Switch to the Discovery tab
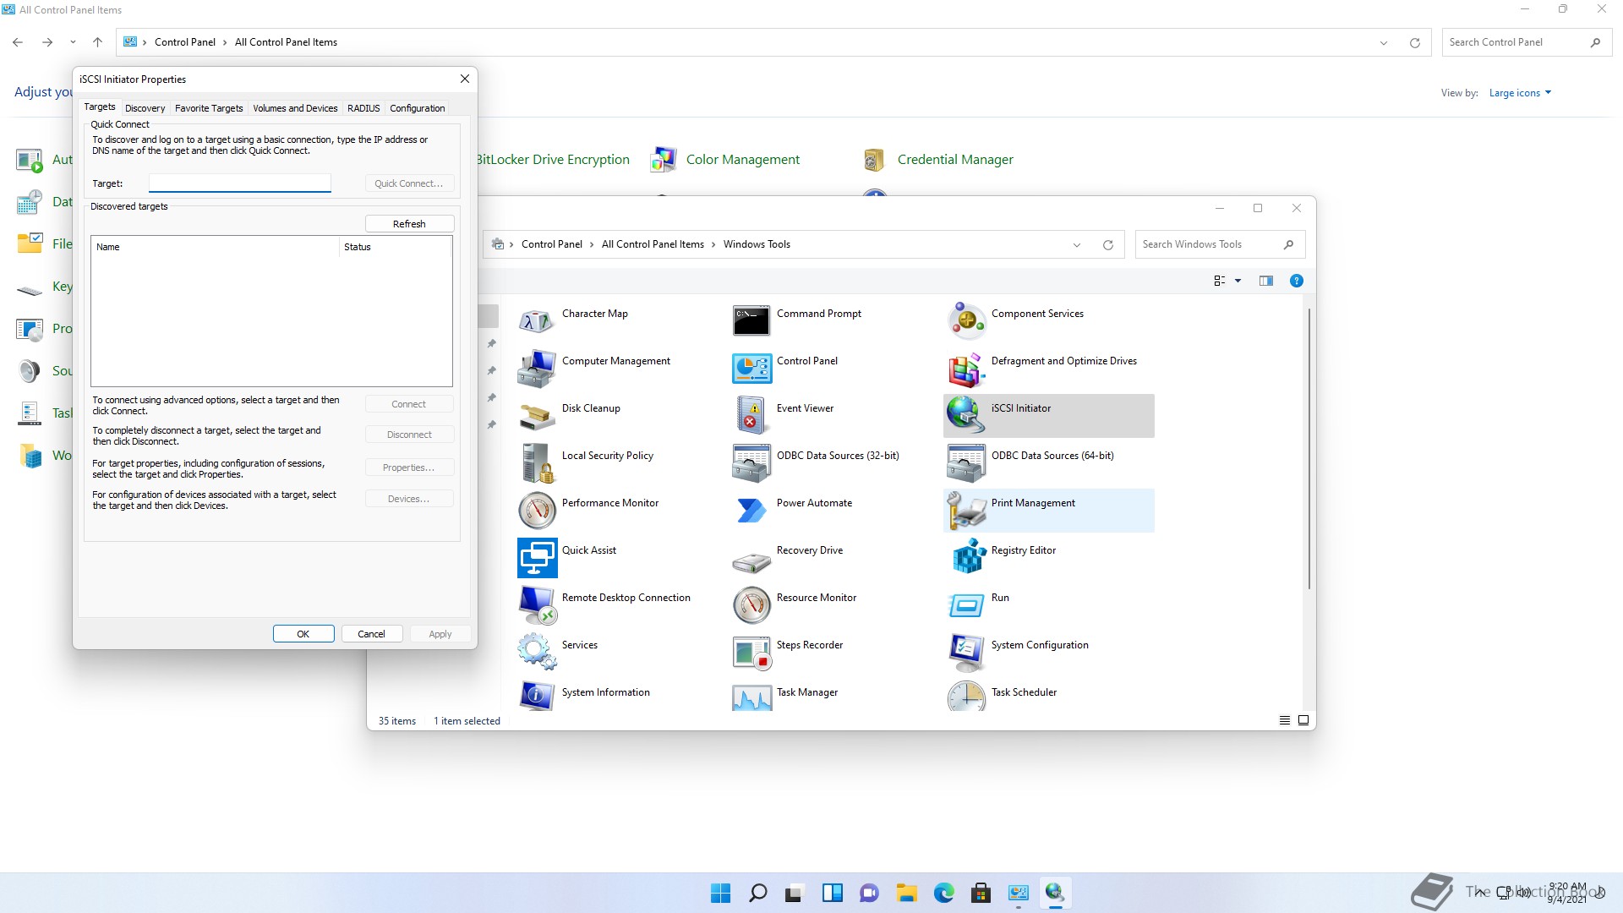Viewport: 1623px width, 913px height. (145, 108)
